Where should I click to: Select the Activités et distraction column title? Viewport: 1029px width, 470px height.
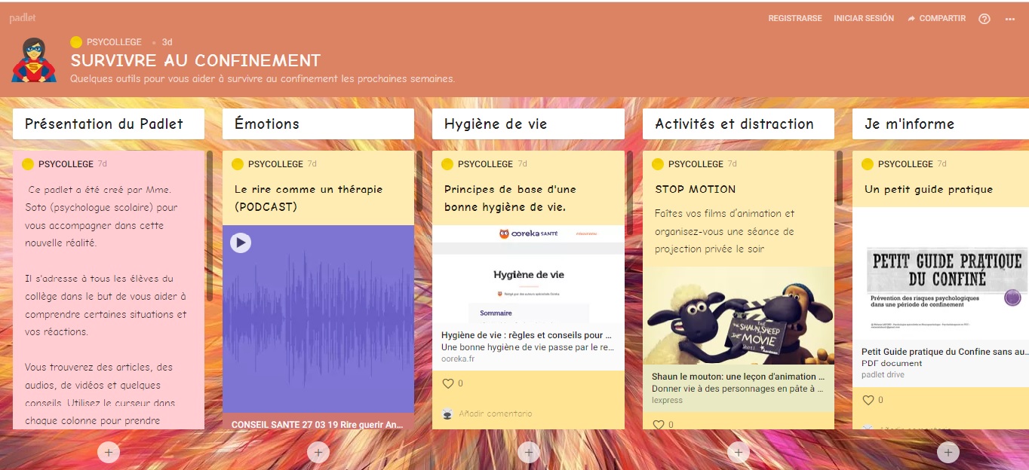click(734, 124)
